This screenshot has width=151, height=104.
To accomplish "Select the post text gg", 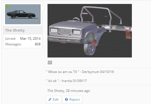I will pos(50,62).
